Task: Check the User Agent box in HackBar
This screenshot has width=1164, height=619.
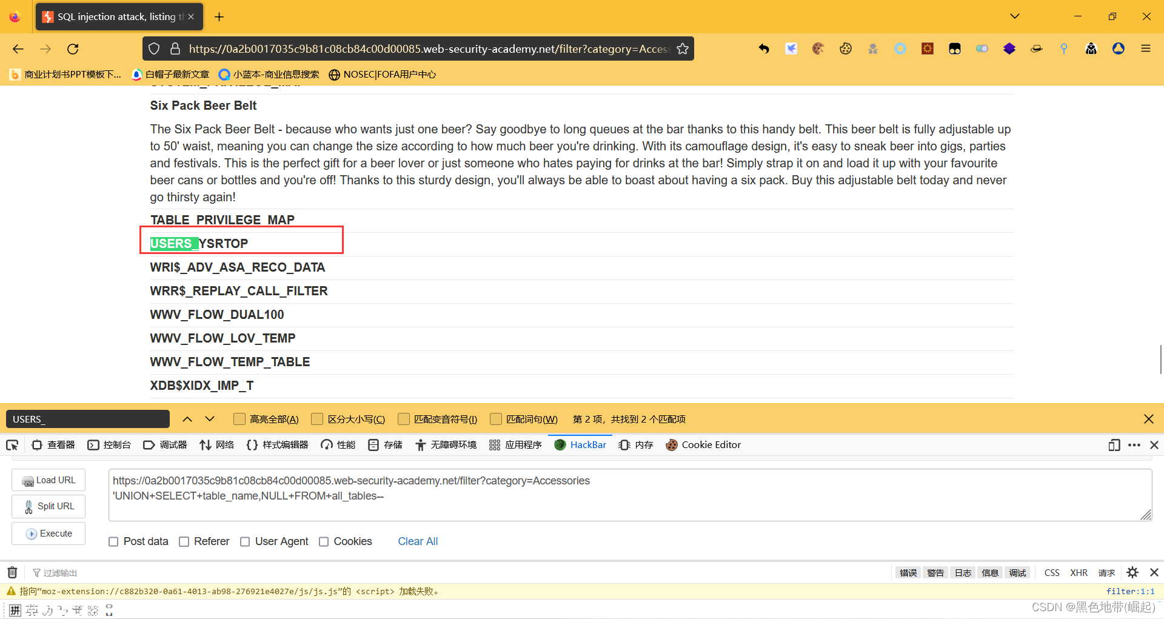Action: (245, 542)
